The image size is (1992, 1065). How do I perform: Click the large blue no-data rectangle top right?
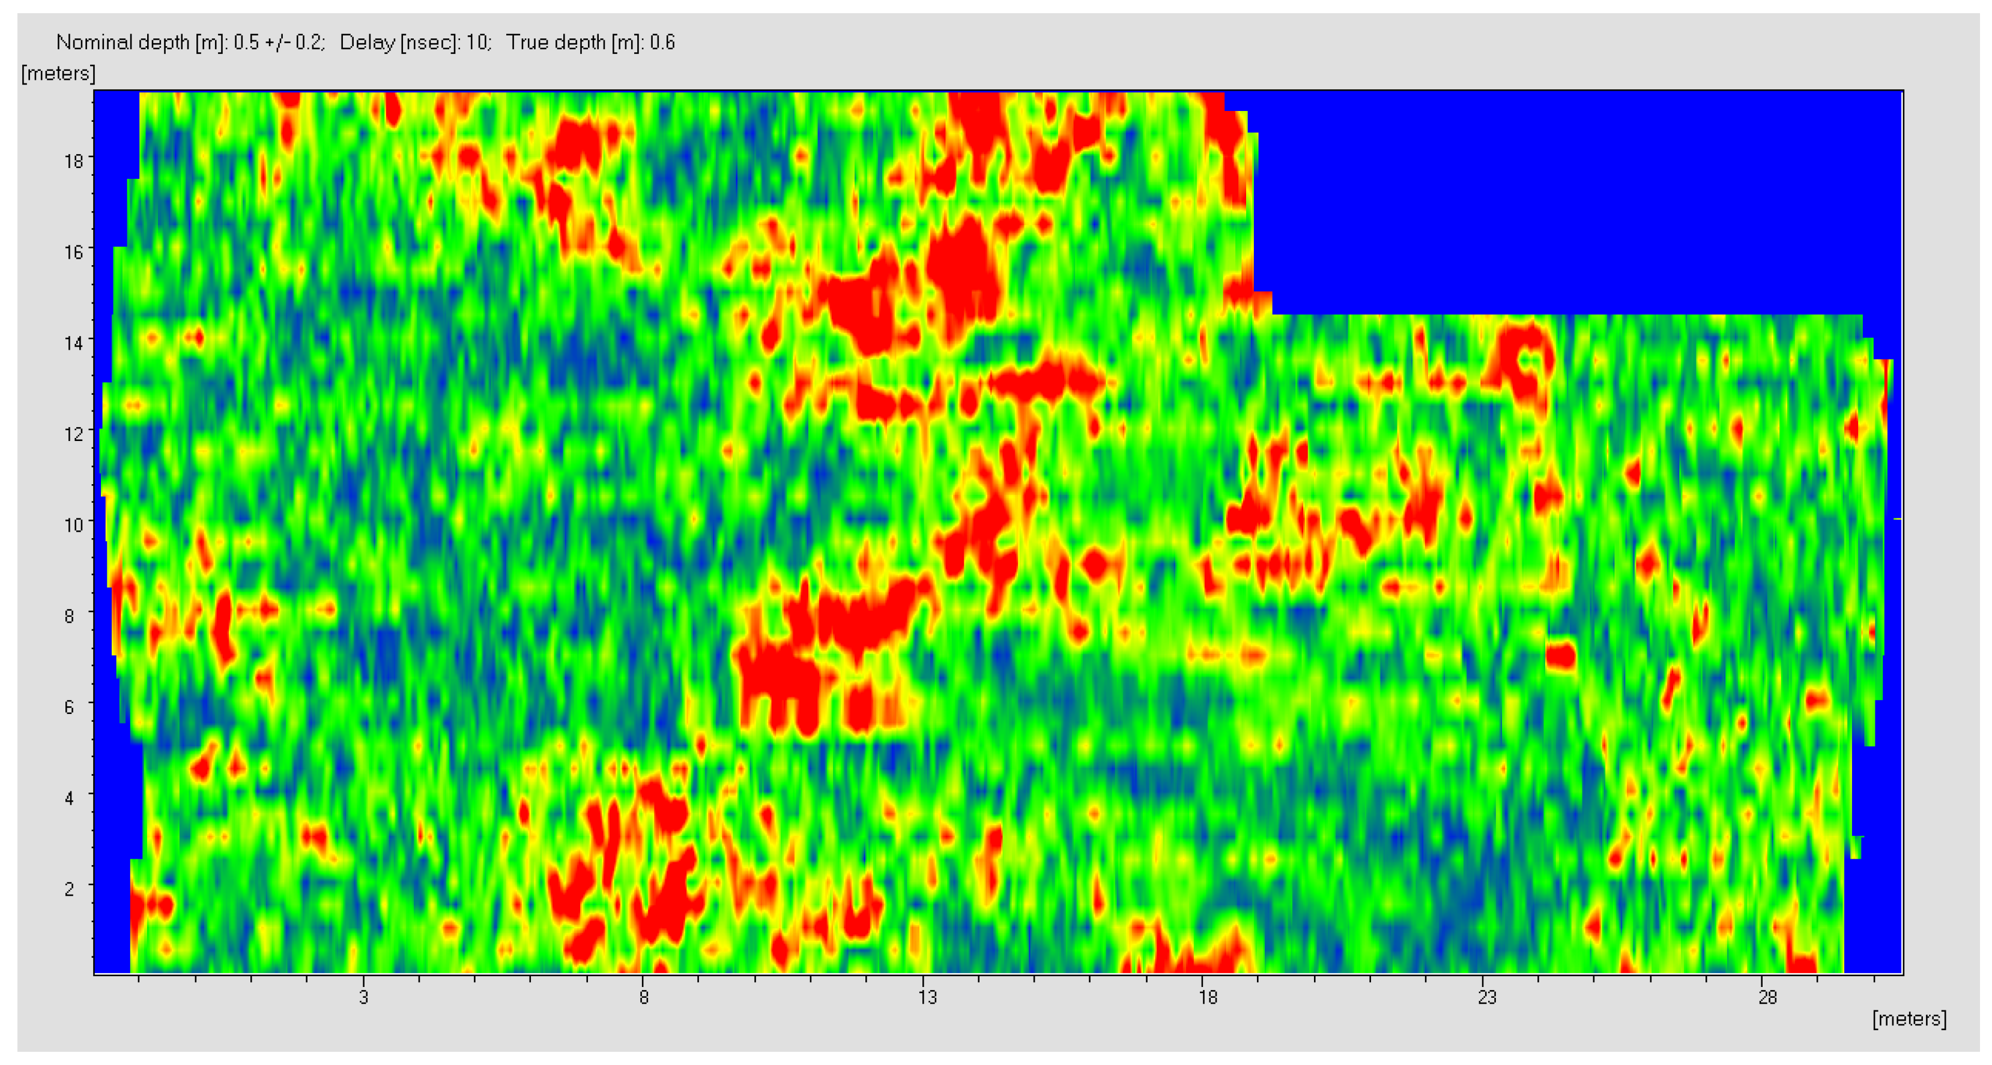(x=1578, y=201)
